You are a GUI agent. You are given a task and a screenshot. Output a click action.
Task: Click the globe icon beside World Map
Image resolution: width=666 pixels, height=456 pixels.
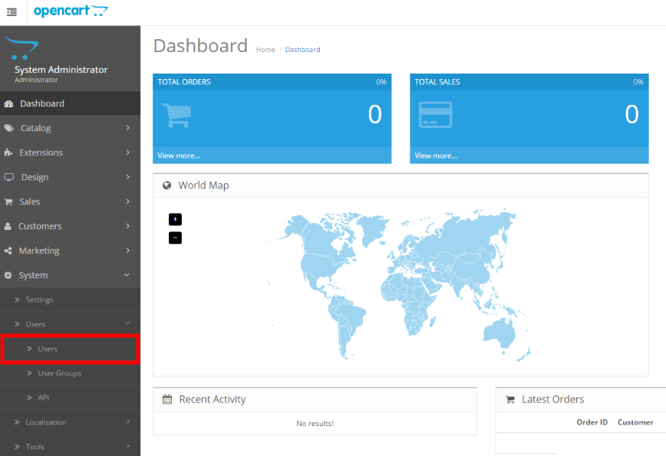tap(167, 185)
